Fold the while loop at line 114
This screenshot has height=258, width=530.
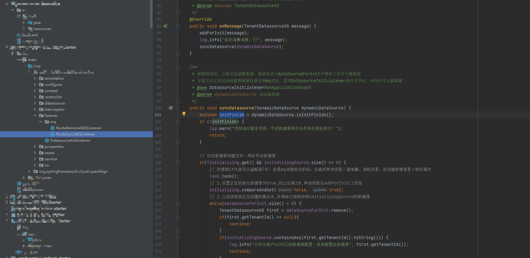pos(178,204)
